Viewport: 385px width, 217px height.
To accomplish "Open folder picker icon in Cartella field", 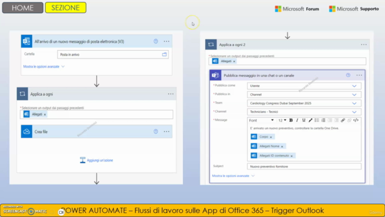I will (x=164, y=54).
